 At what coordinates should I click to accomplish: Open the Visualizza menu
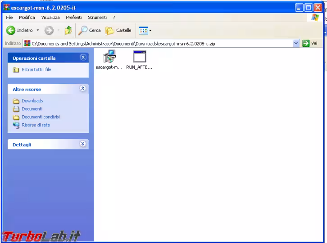pos(50,18)
